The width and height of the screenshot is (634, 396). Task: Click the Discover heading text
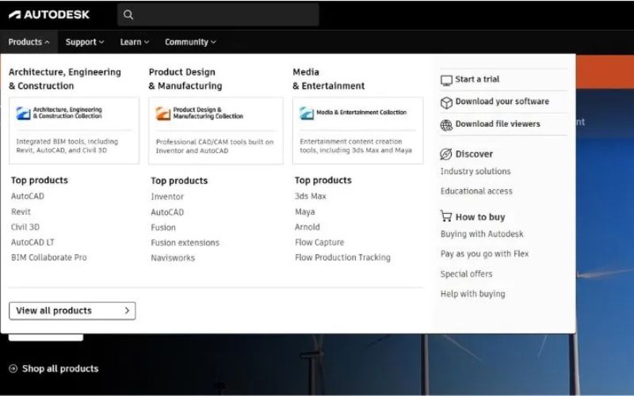[x=474, y=154]
